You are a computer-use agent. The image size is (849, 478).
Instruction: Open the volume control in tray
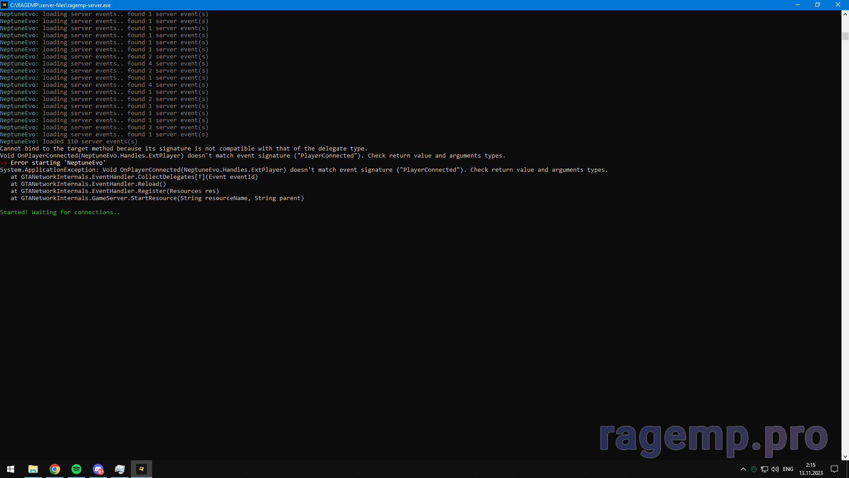pyautogui.click(x=775, y=469)
